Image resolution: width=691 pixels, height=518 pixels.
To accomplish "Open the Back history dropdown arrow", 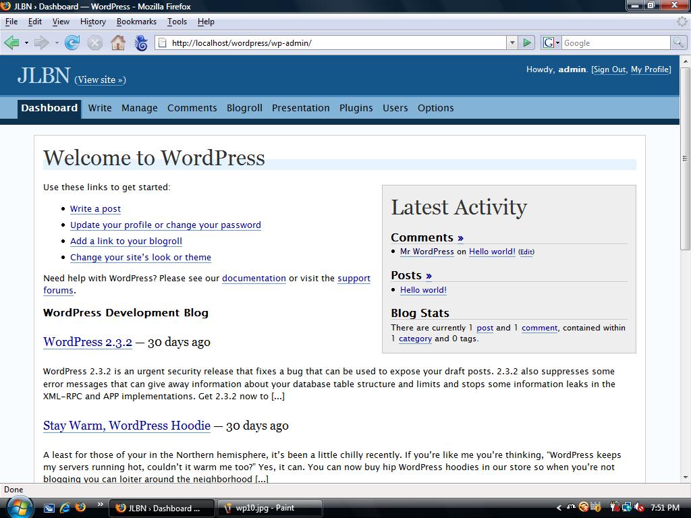I will 26,42.
